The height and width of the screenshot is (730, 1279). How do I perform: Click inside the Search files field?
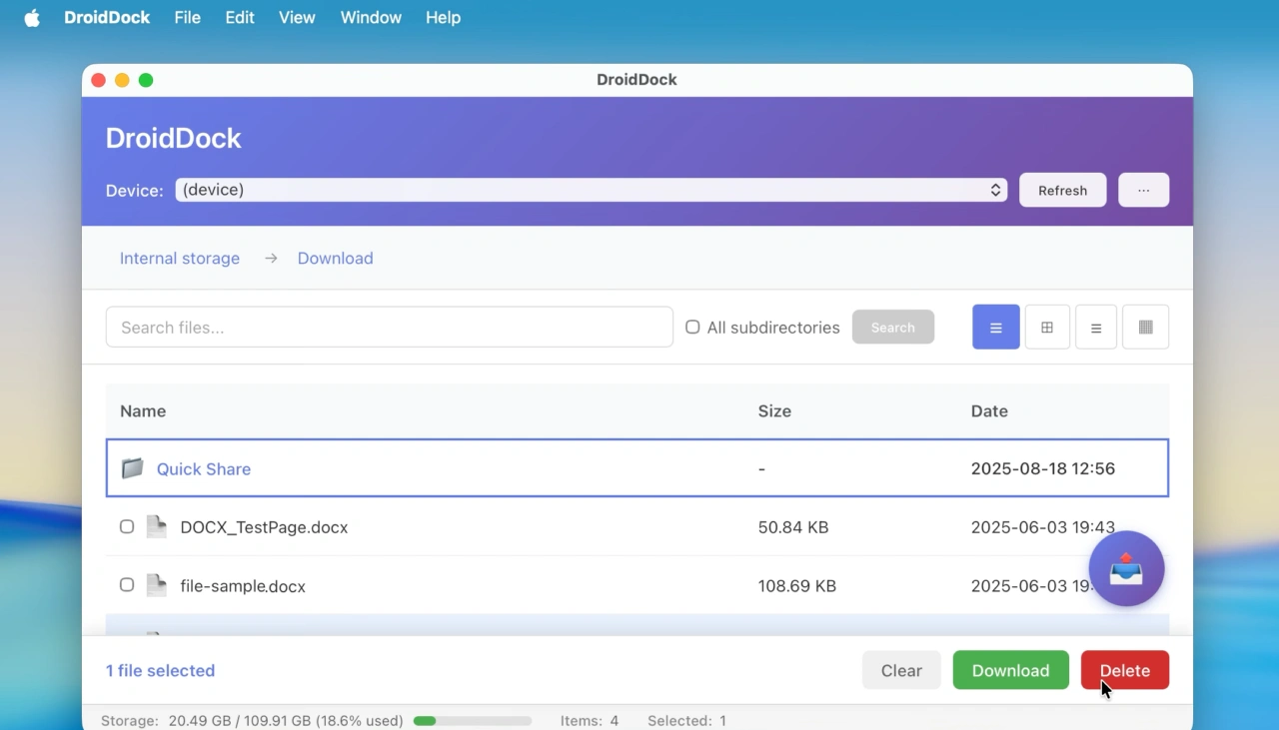(x=389, y=327)
